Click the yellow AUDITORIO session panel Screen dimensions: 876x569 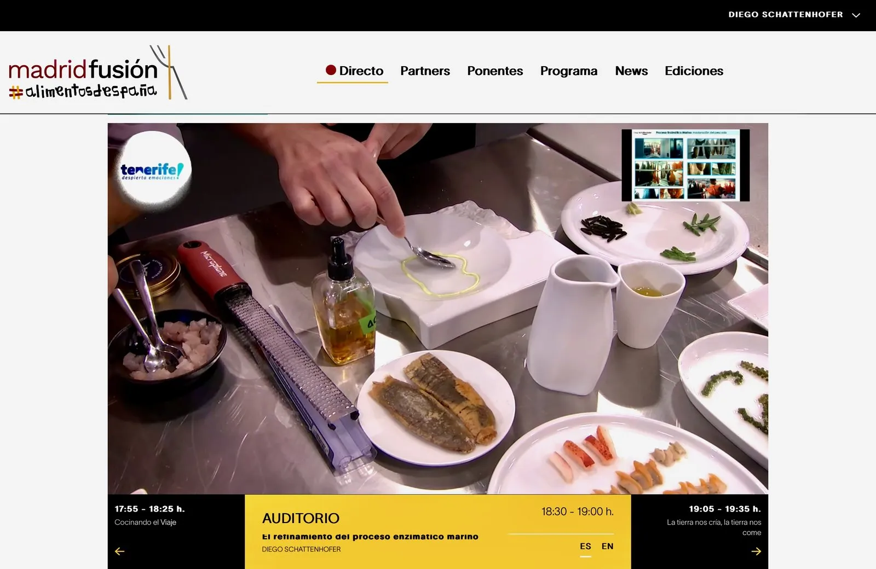coord(438,531)
